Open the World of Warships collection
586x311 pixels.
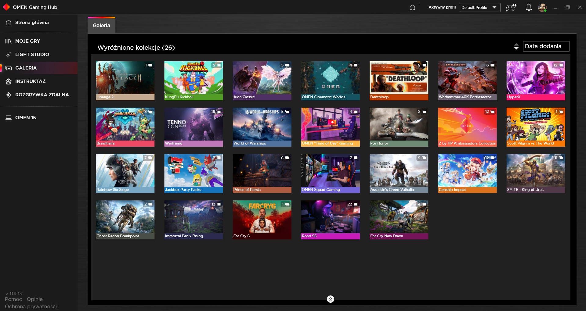click(262, 127)
